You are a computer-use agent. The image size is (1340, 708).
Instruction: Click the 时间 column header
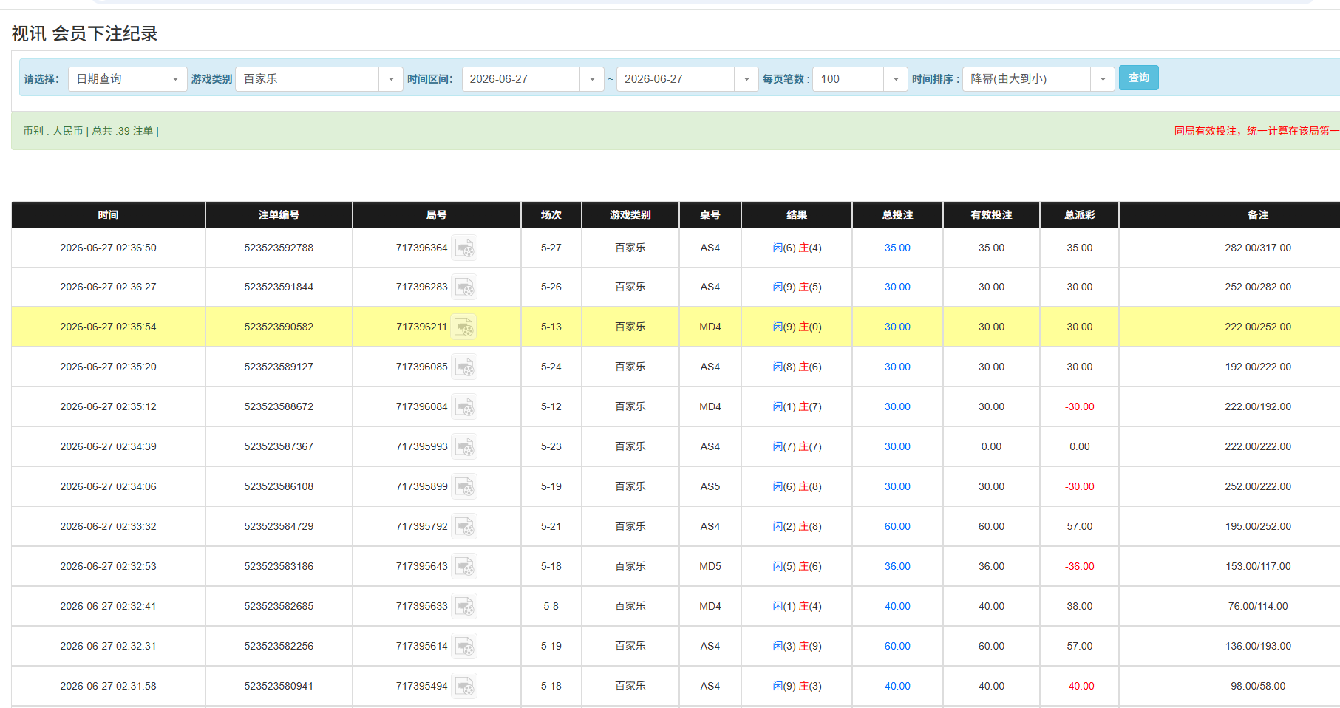click(x=109, y=215)
